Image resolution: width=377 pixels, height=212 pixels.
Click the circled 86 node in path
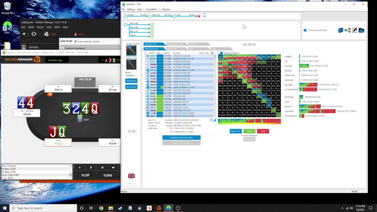204,16
